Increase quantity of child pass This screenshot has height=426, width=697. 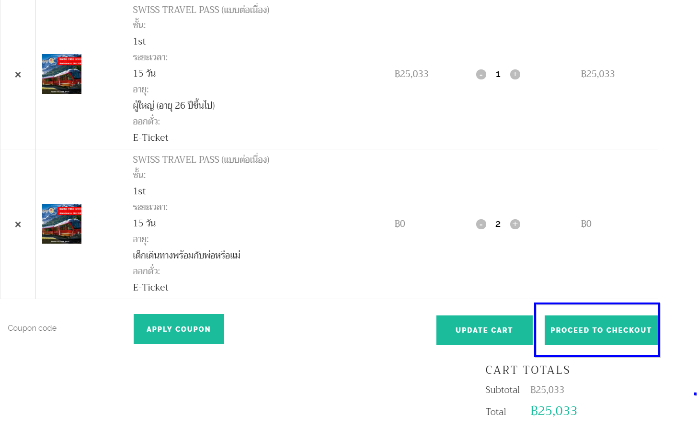point(515,224)
